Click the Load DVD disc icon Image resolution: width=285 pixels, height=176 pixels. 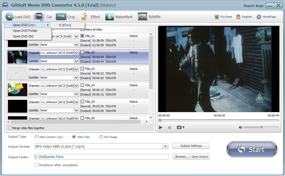click(9, 17)
